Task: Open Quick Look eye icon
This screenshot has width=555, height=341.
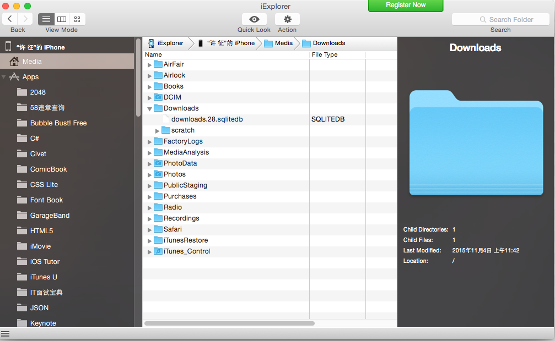Action: point(254,19)
